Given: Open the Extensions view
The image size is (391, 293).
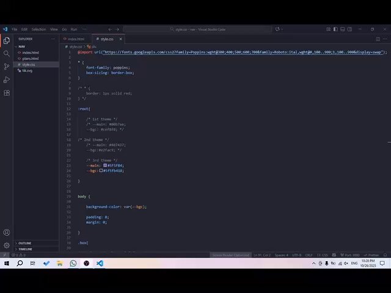Looking at the screenshot, I should [7, 93].
